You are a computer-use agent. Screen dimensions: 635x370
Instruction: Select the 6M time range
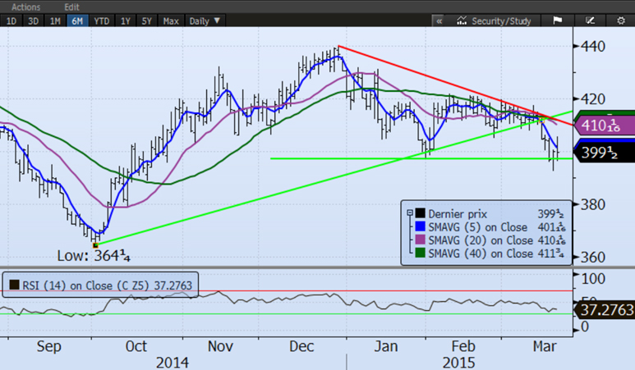(78, 21)
